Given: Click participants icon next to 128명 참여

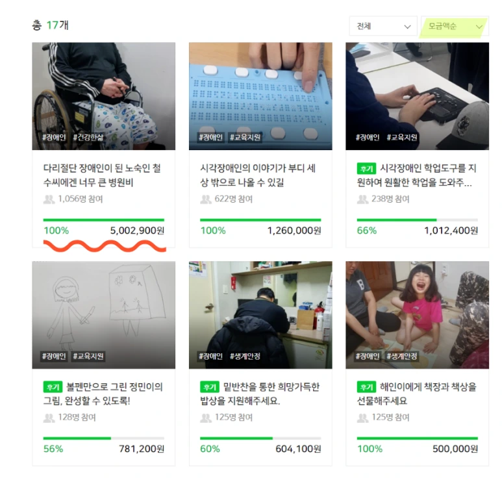Looking at the screenshot, I should (49, 418).
